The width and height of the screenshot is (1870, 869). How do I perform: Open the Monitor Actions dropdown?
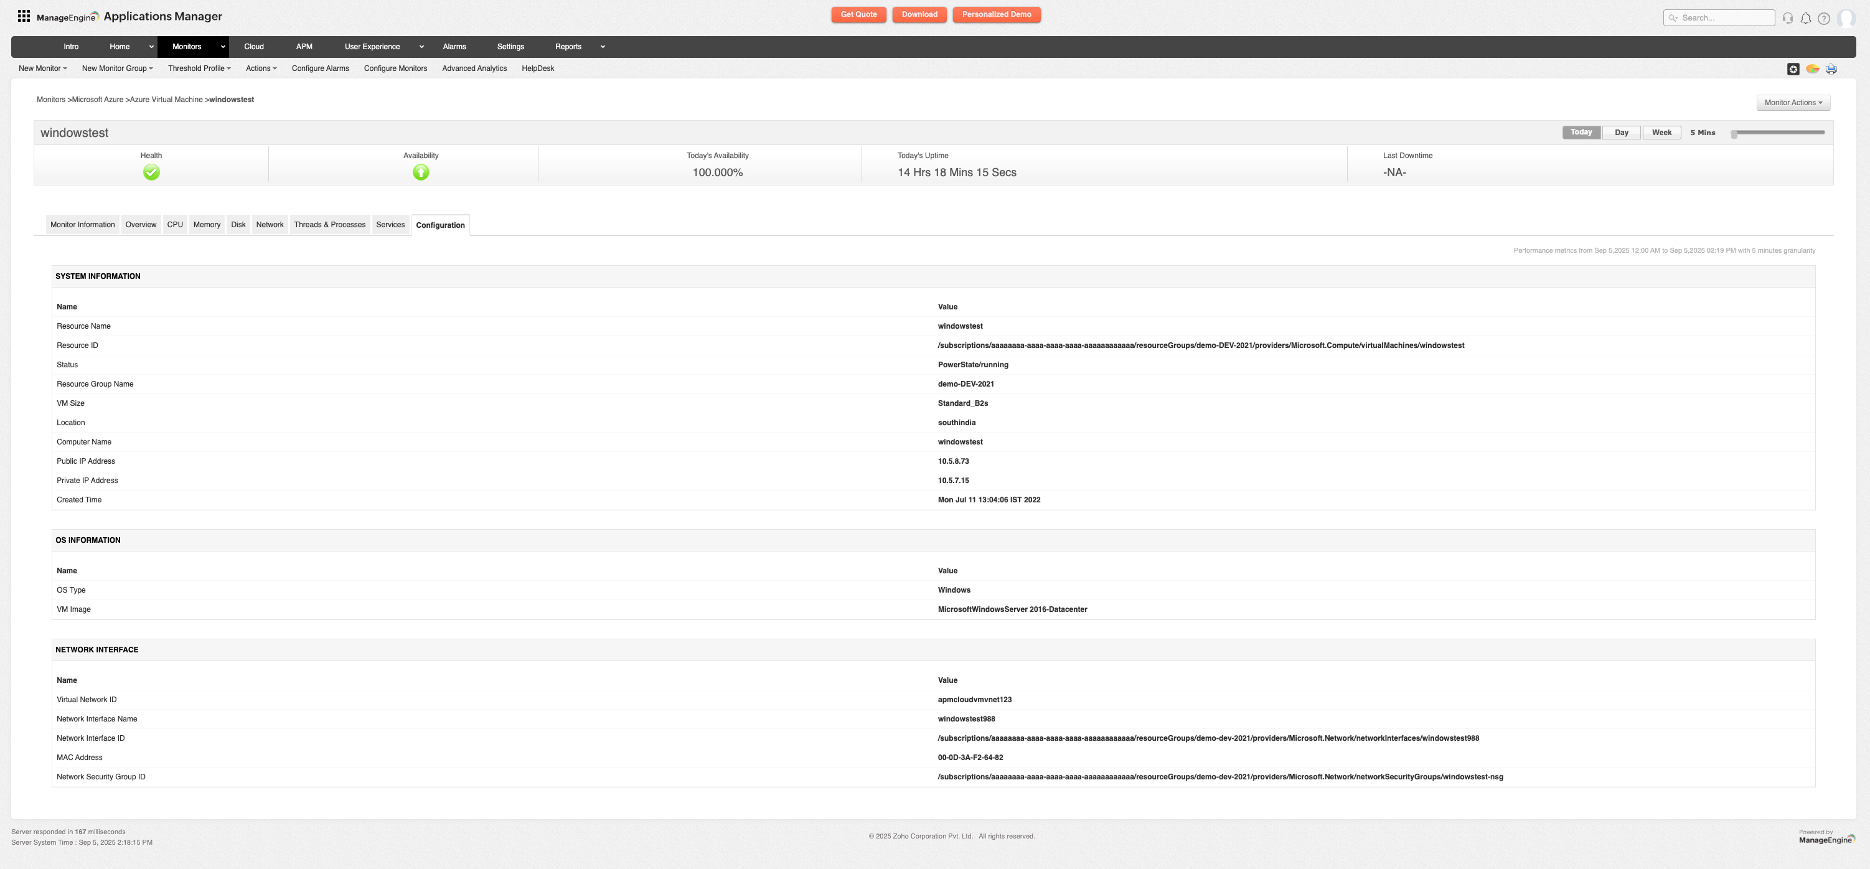pyautogui.click(x=1793, y=102)
